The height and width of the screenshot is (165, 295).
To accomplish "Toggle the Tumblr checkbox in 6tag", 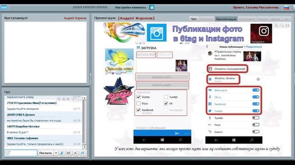I will coord(166,97).
